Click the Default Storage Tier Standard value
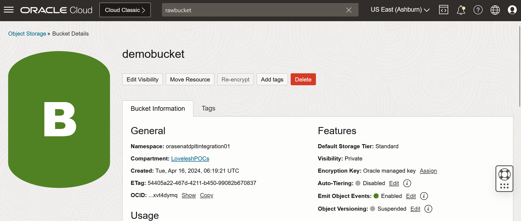Screen dimensions: 521x221 coord(387,146)
